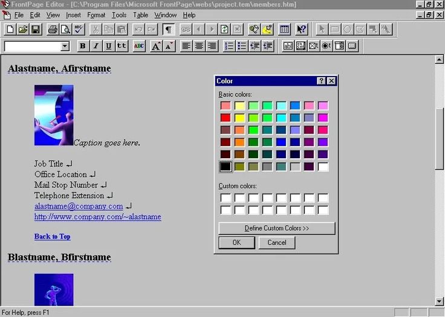Open the paragraph style dropdown
Image resolution: width=445 pixels, height=317 pixels.
(65, 46)
